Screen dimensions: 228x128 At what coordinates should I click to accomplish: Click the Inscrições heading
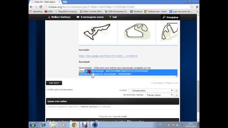(x=84, y=50)
